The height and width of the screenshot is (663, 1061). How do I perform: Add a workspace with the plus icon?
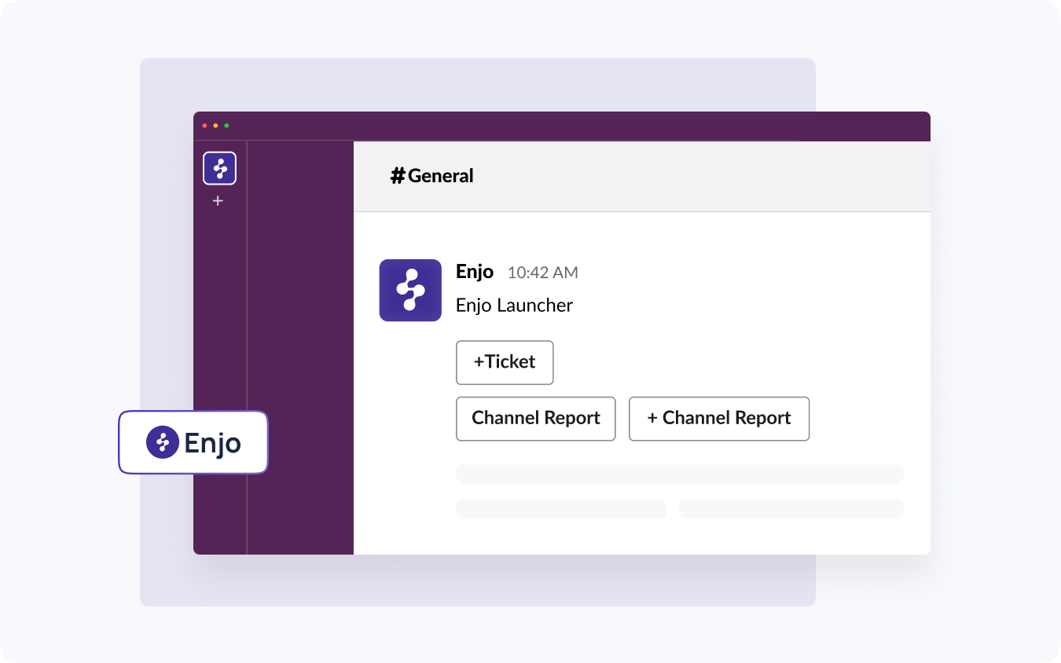click(218, 201)
